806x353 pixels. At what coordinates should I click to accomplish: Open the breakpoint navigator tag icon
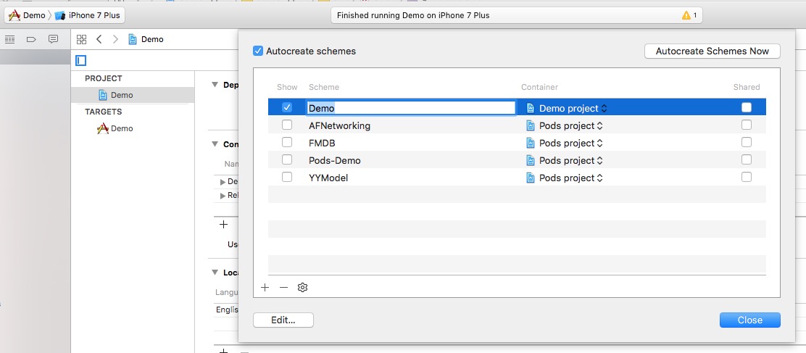[31, 39]
